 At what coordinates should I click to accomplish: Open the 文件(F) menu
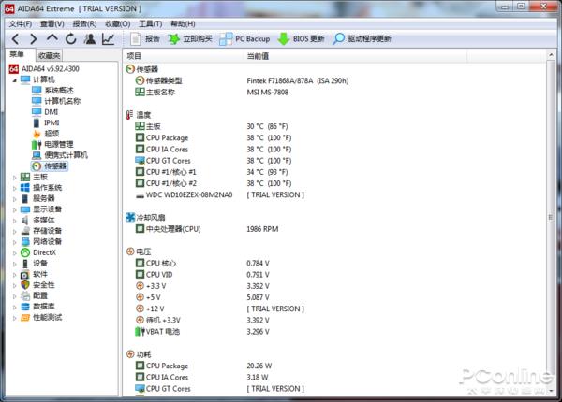click(21, 24)
